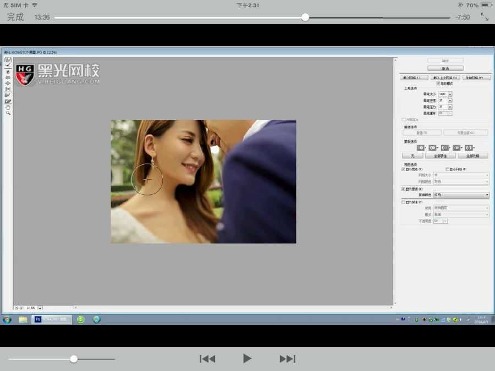Choose the Bloat tool
495x371 pixels.
(8, 83)
